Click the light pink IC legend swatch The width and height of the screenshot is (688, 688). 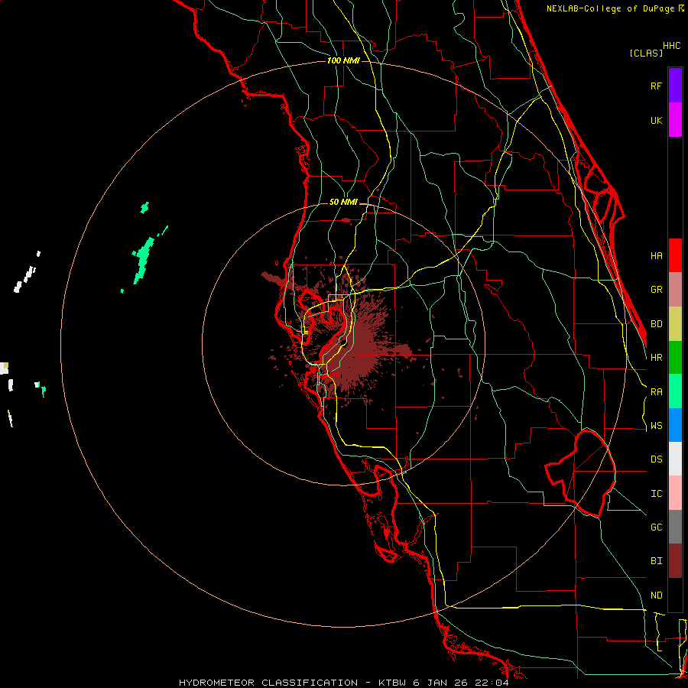[675, 493]
